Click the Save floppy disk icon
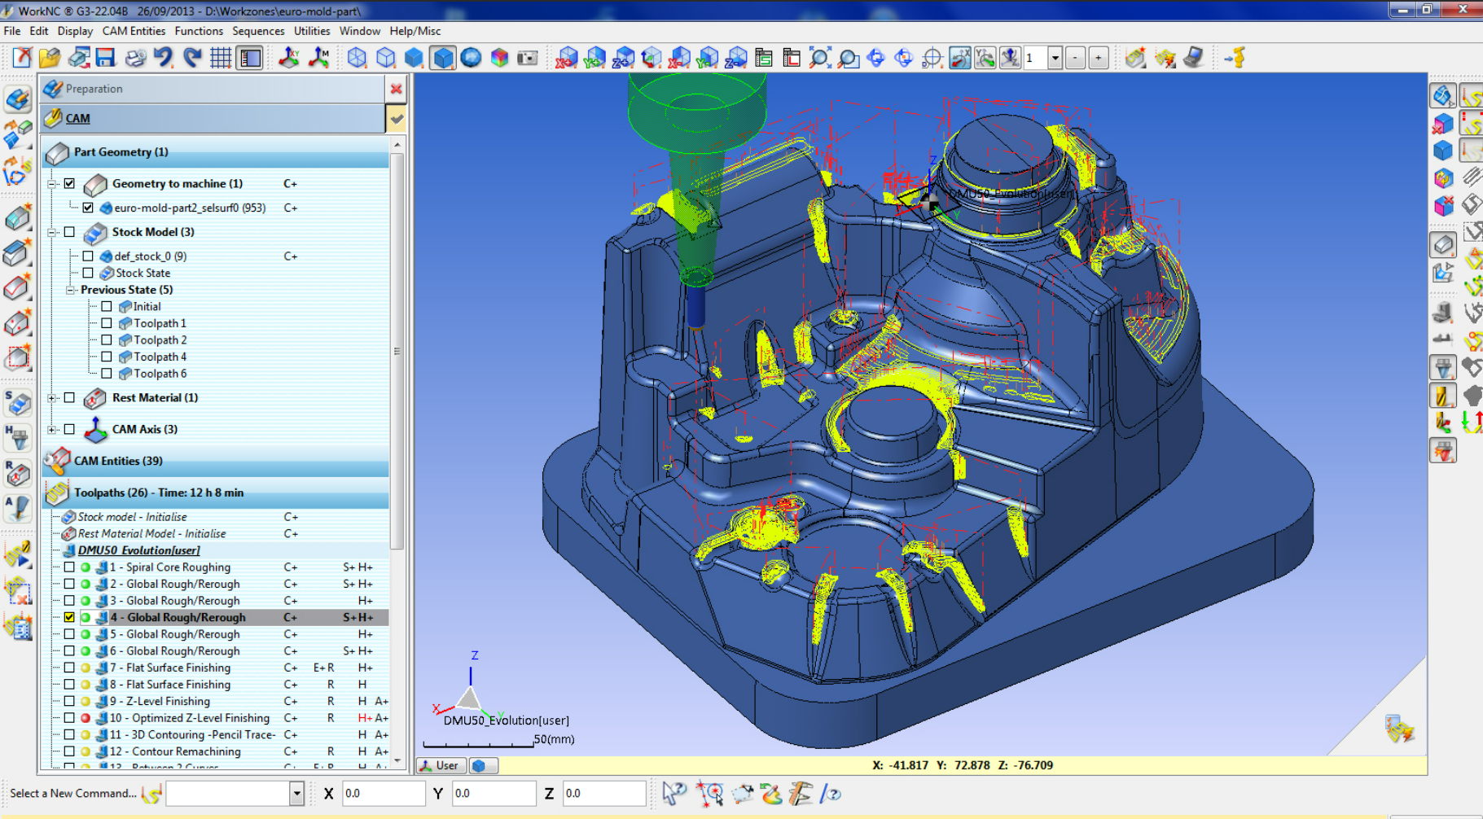The height and width of the screenshot is (819, 1483). click(105, 58)
